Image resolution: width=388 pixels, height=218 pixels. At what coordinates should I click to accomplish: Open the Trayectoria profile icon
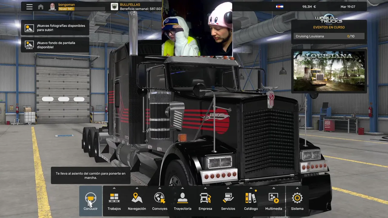coord(182,198)
